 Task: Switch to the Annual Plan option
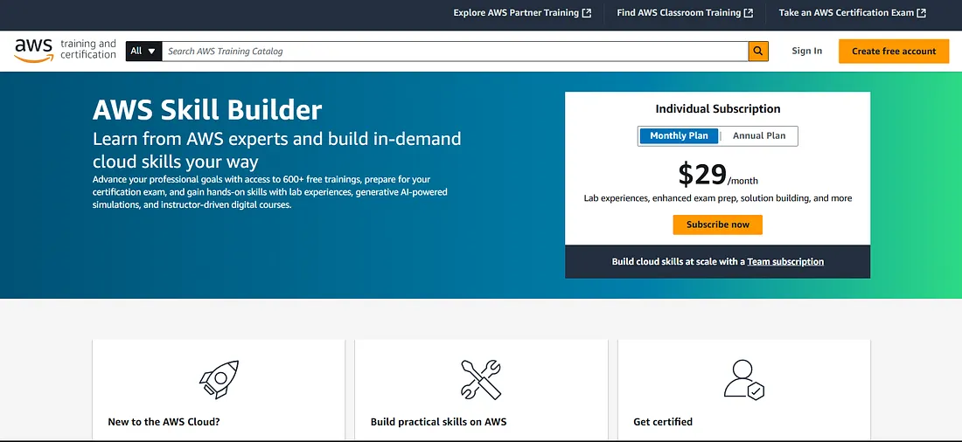(759, 136)
